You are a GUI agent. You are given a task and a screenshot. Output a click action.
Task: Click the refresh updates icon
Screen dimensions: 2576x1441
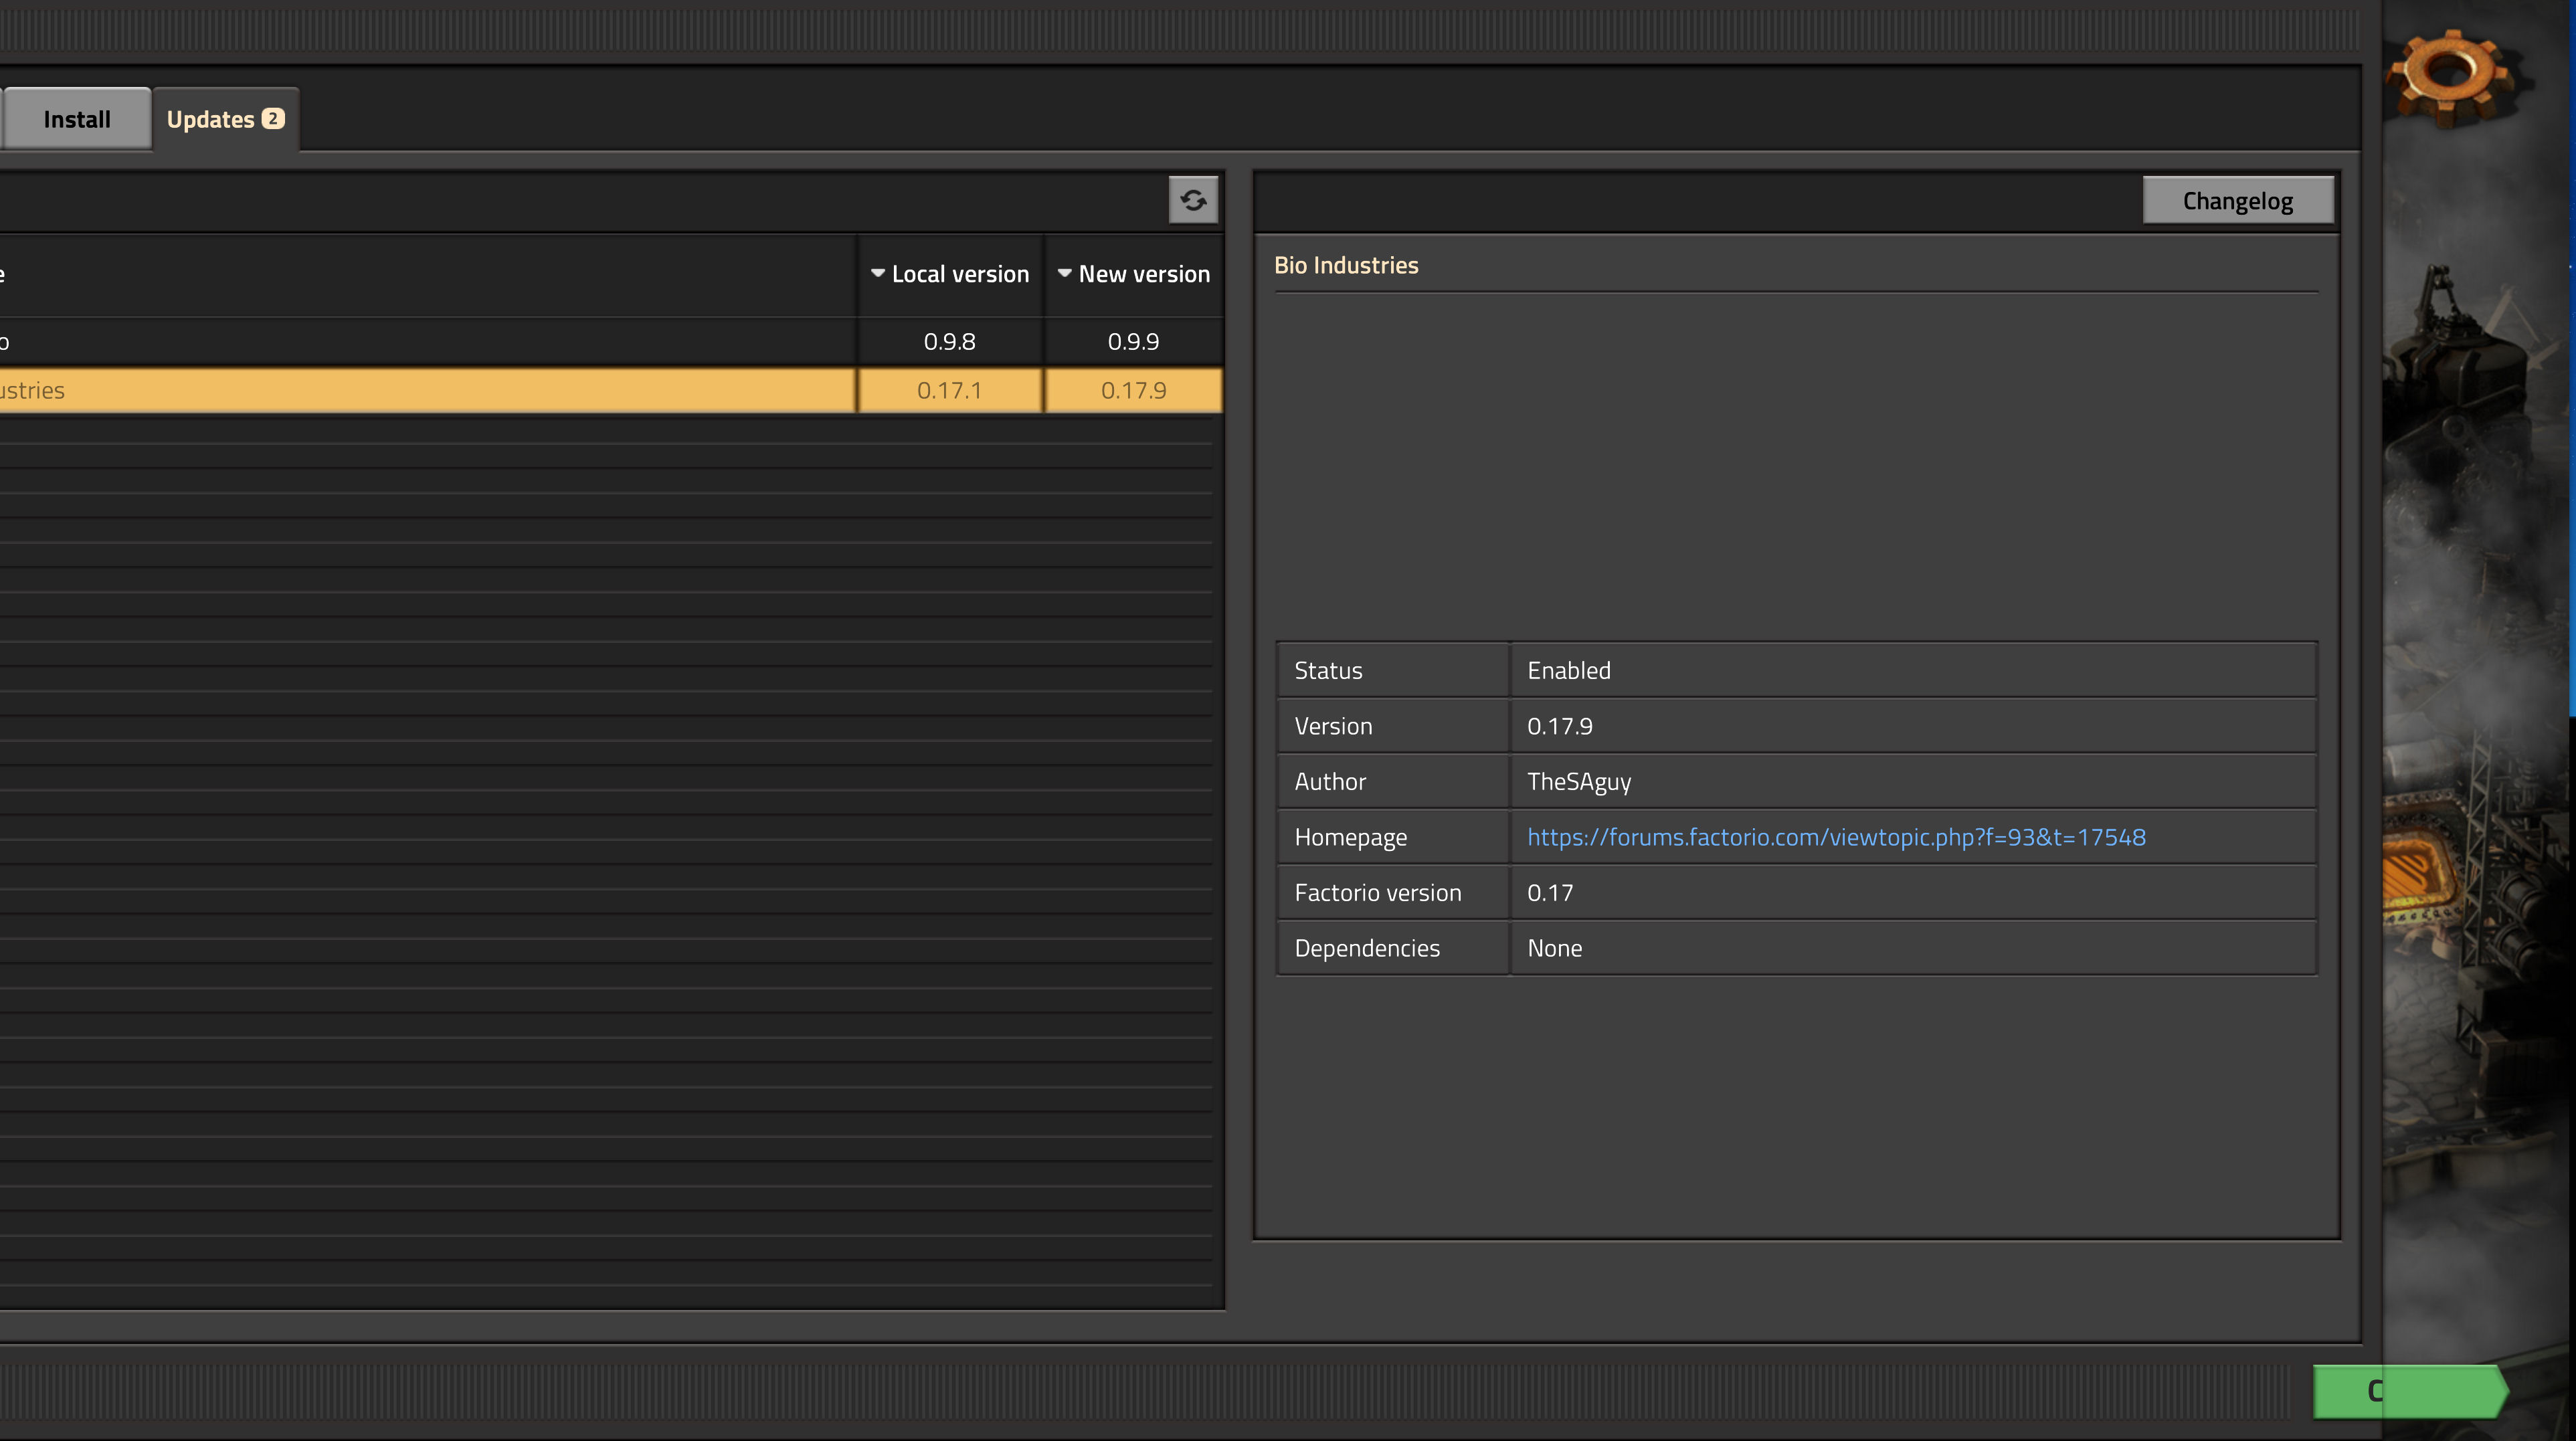[x=1193, y=200]
